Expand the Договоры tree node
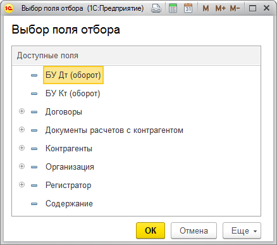The width and height of the screenshot is (277, 245). (22, 111)
